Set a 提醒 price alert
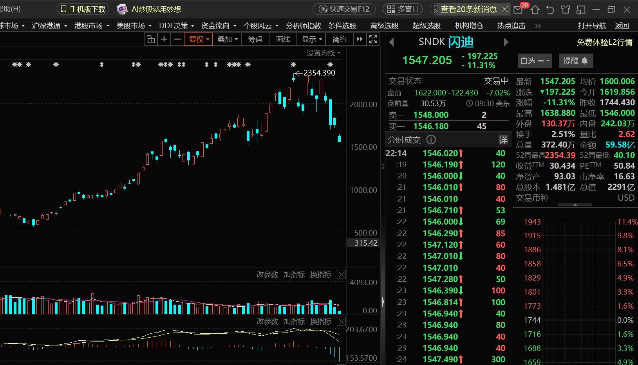 (576, 61)
